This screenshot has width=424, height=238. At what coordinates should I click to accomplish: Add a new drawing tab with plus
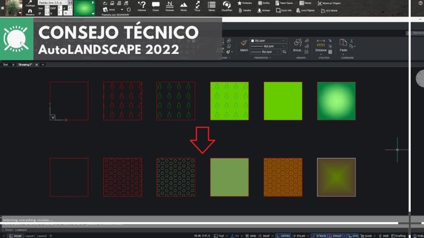(43, 65)
